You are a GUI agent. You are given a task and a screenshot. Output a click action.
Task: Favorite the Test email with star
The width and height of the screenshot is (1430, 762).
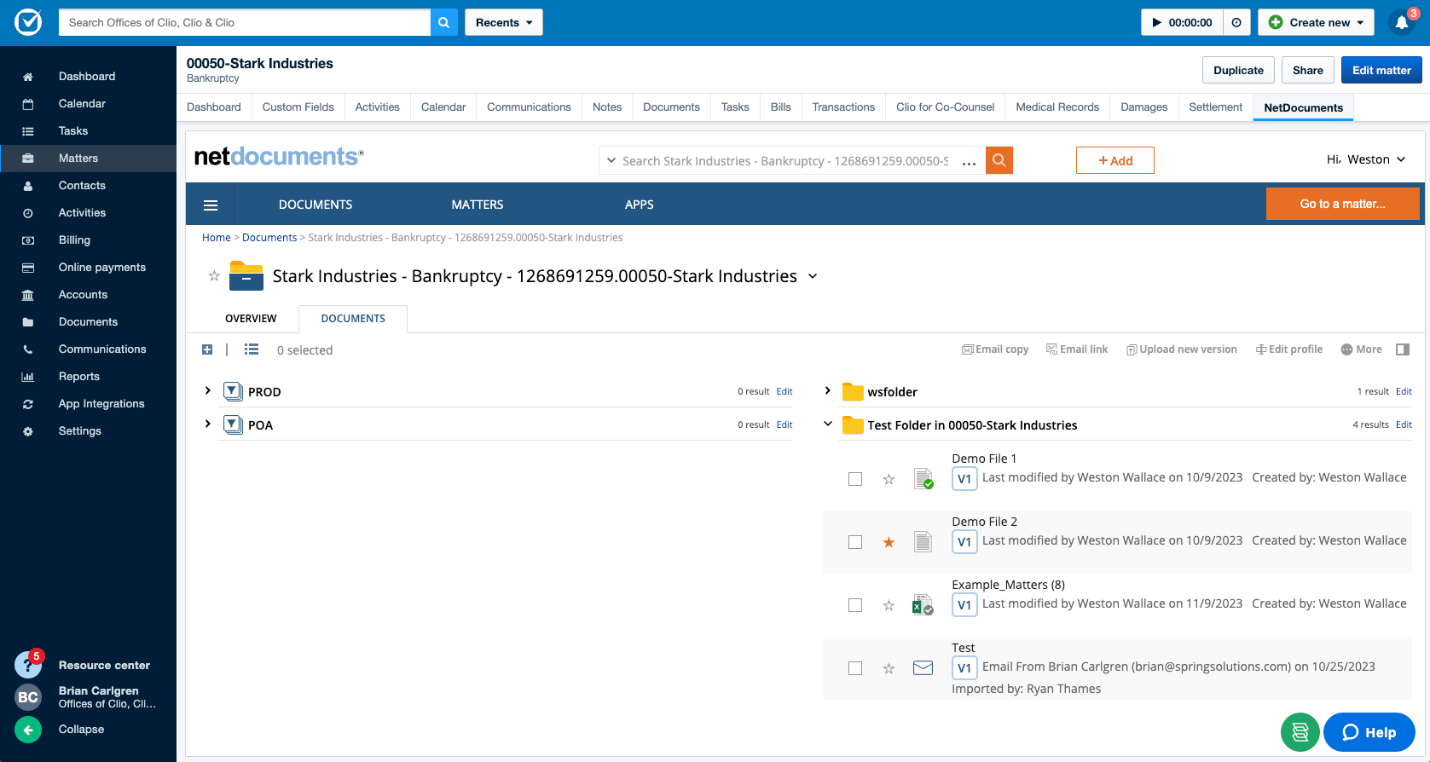[x=889, y=668]
